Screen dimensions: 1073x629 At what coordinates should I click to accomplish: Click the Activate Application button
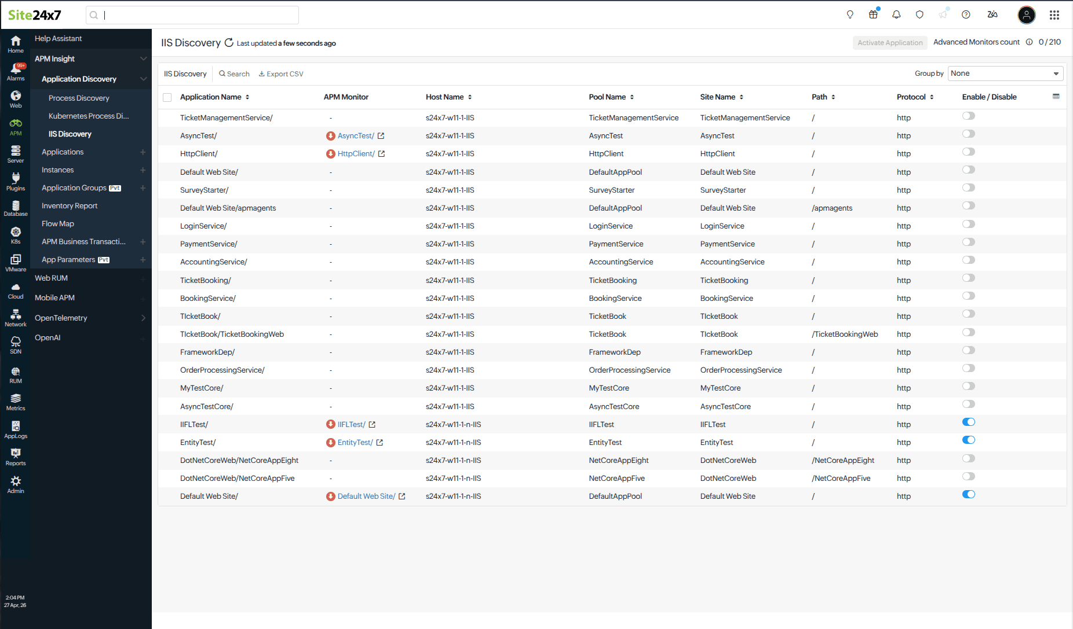pyautogui.click(x=890, y=43)
